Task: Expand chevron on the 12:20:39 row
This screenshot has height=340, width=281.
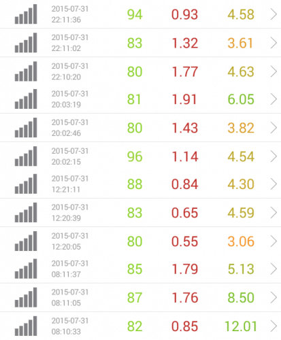Action: 274,213
